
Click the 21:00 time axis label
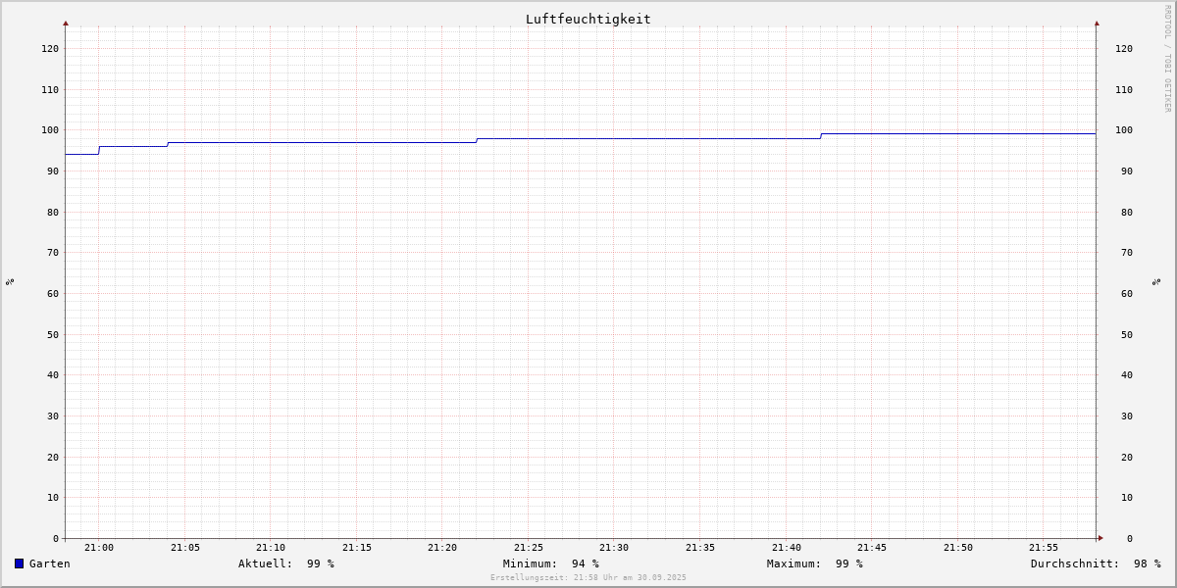(99, 548)
